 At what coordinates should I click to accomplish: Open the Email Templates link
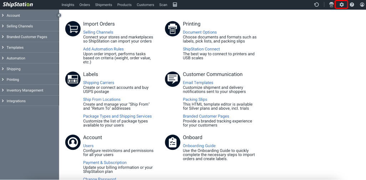[198, 83]
